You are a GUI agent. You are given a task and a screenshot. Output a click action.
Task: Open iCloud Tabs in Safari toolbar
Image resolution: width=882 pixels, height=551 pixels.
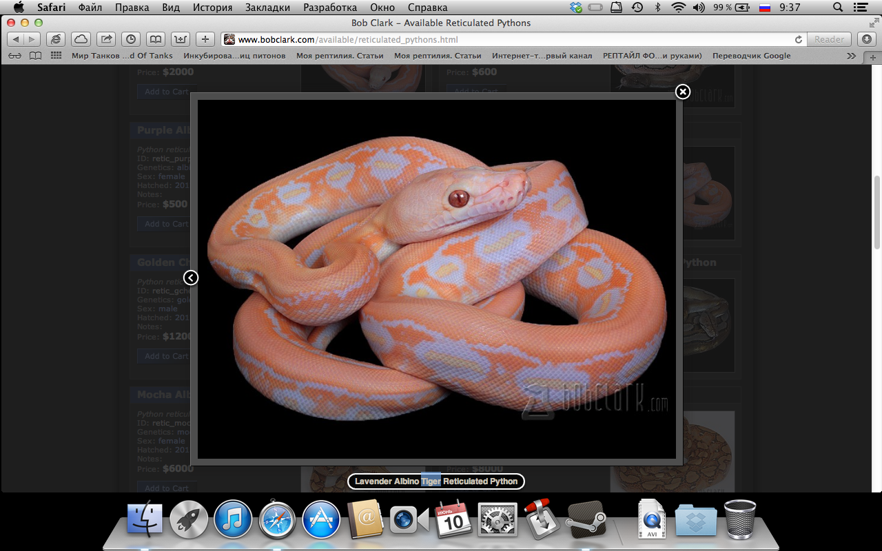tap(81, 39)
